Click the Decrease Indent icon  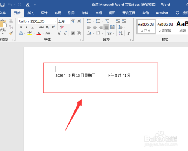tap(118, 21)
